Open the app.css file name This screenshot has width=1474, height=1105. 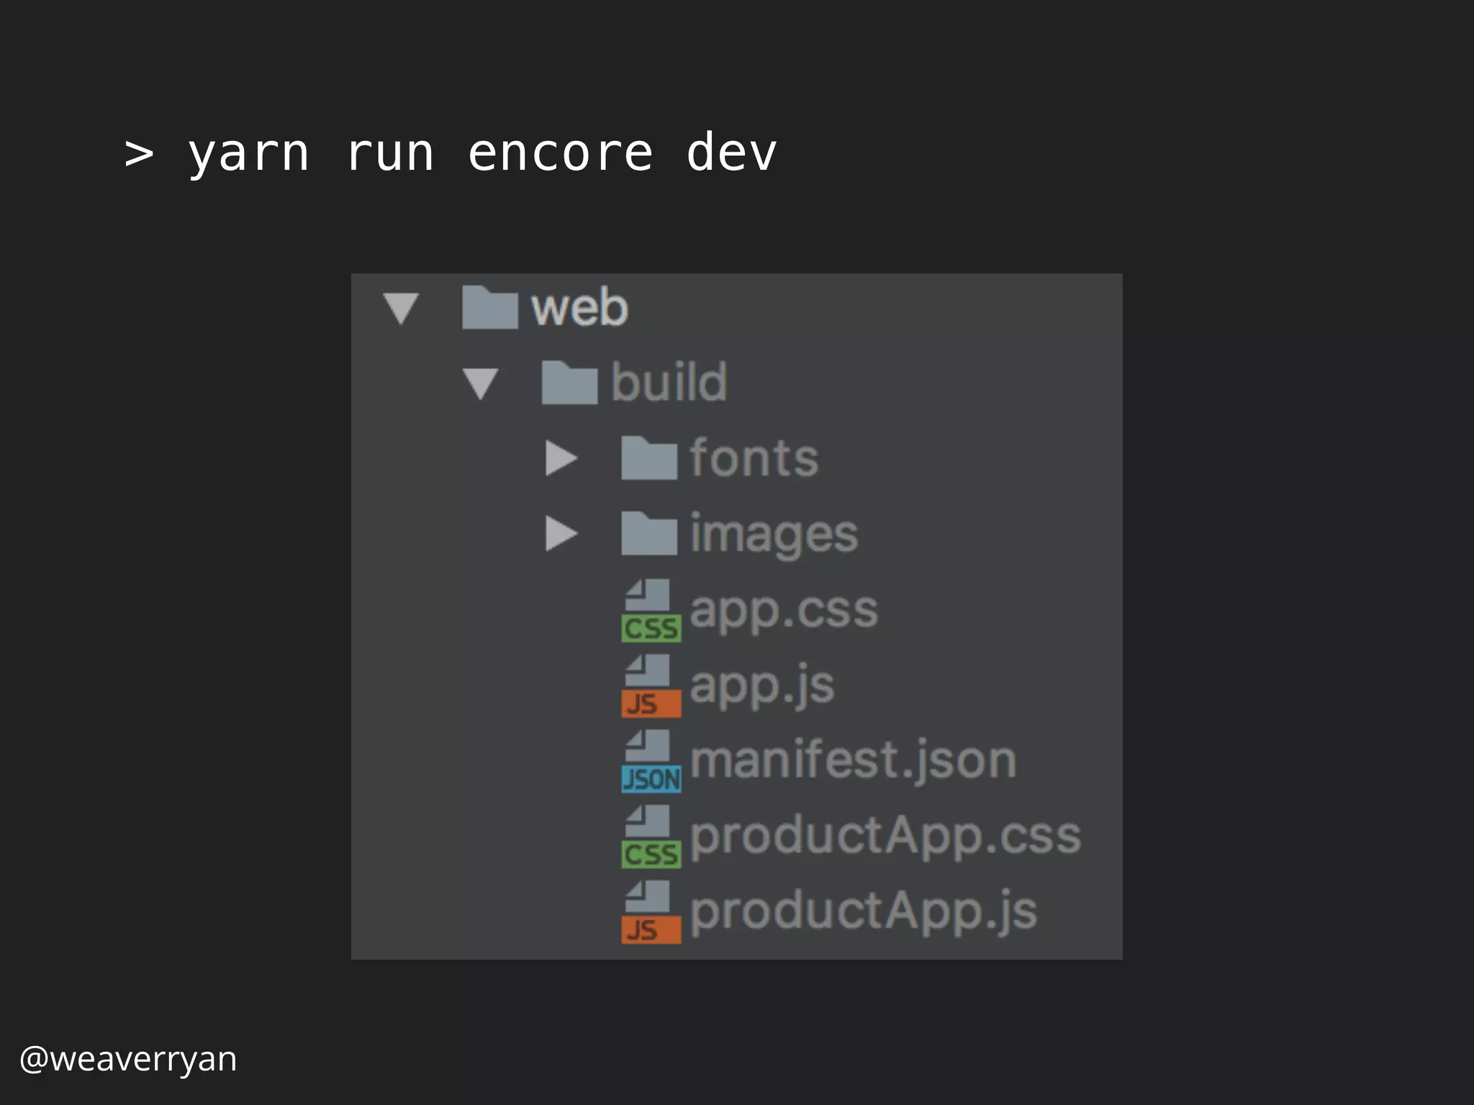[x=785, y=612]
